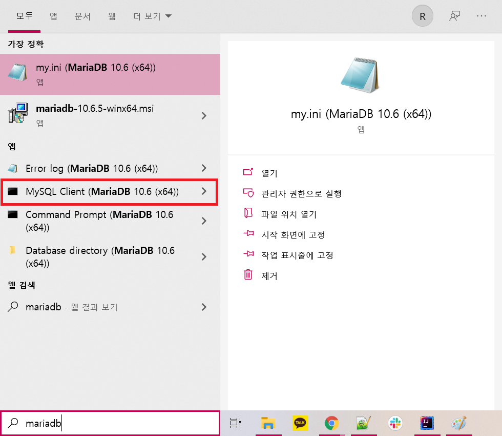Choose 관리자 권한으로 실행
This screenshot has height=436, width=502.
pos(301,194)
